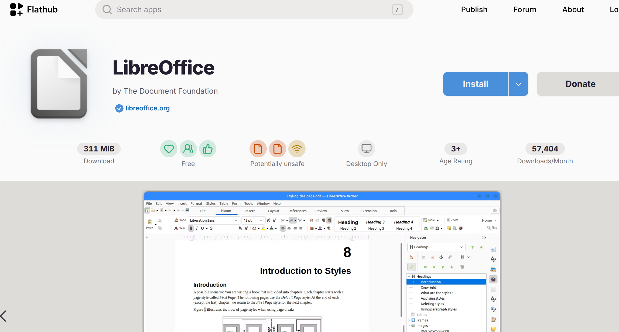
Task: Open the About link
Action: click(x=573, y=9)
